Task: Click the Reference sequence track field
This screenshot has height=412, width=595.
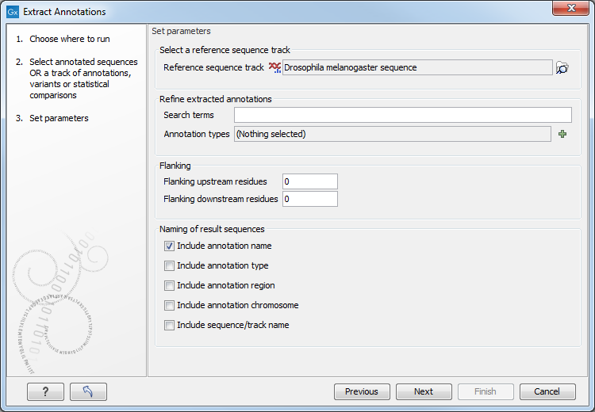Action: pyautogui.click(x=417, y=67)
